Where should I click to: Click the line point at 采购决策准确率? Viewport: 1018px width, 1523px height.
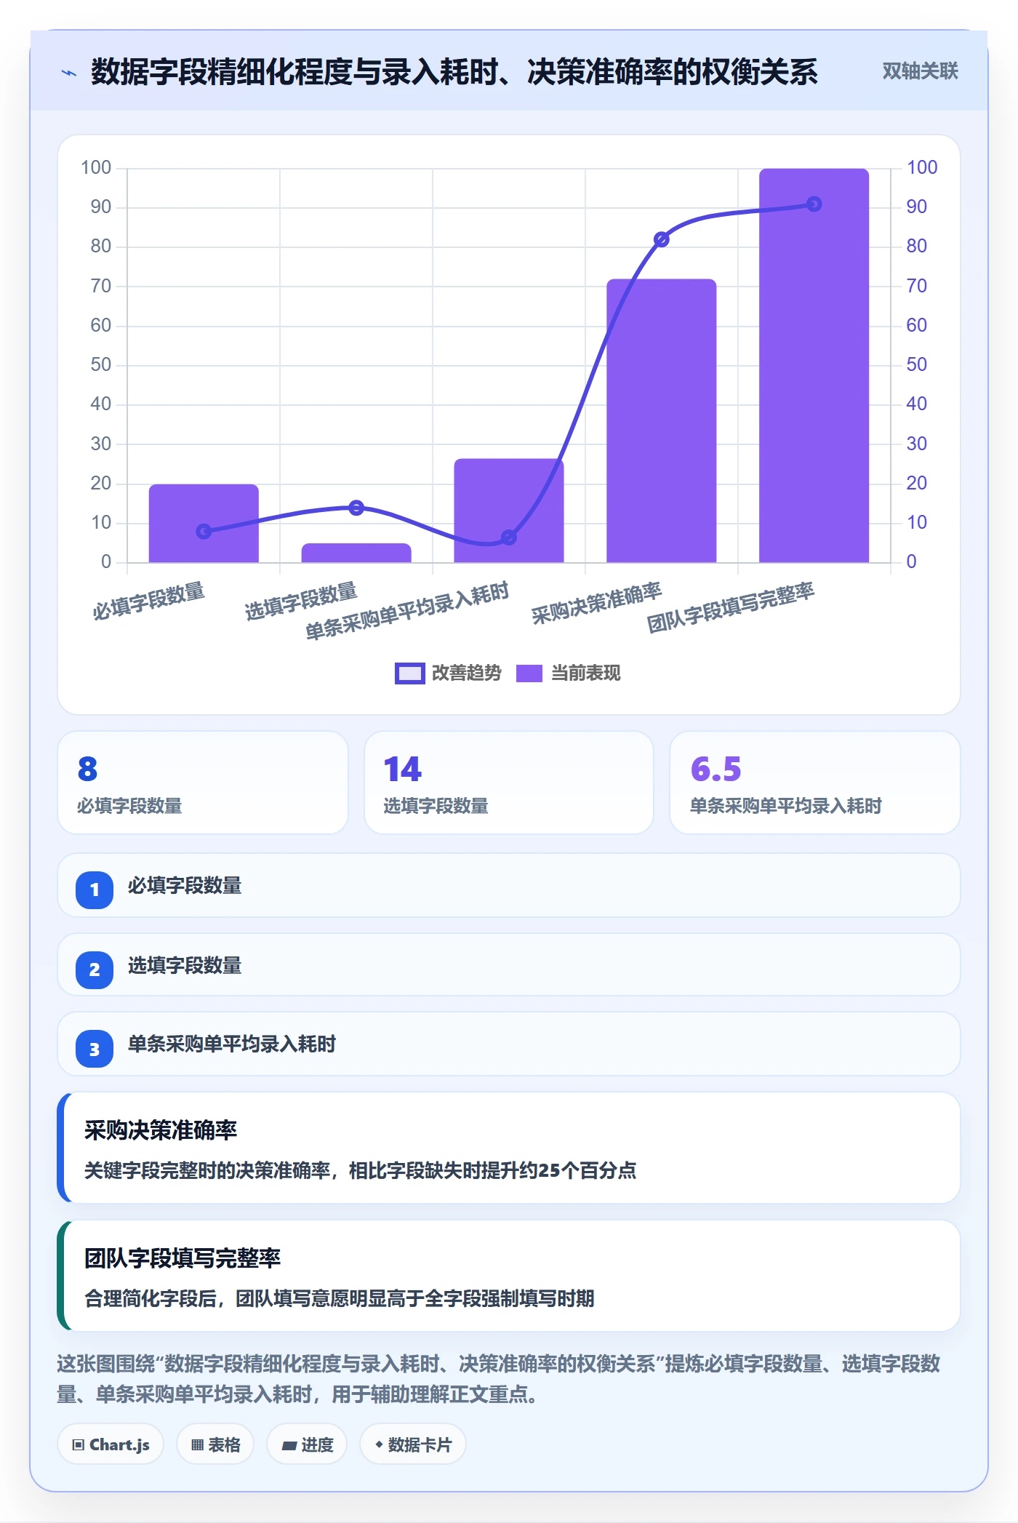pos(662,239)
